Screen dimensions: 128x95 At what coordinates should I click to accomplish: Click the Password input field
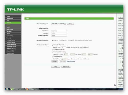pos(59,33)
